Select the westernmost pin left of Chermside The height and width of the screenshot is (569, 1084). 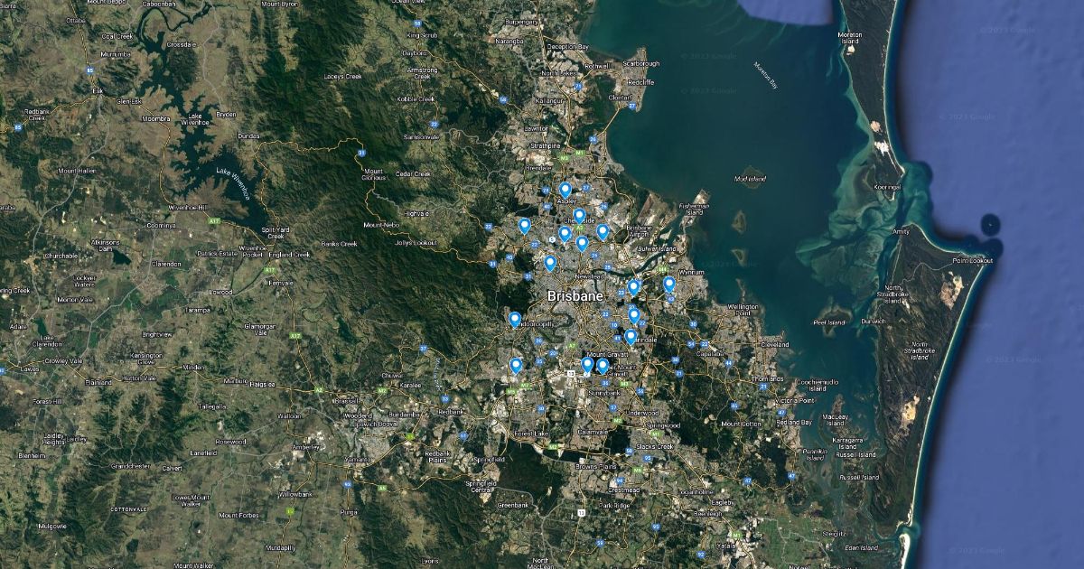coord(524,225)
